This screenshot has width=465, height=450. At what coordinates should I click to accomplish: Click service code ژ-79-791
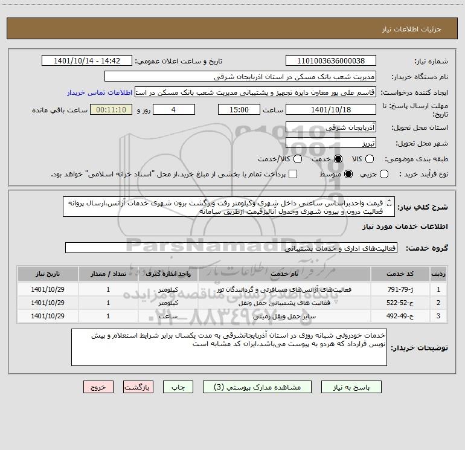[400, 289]
